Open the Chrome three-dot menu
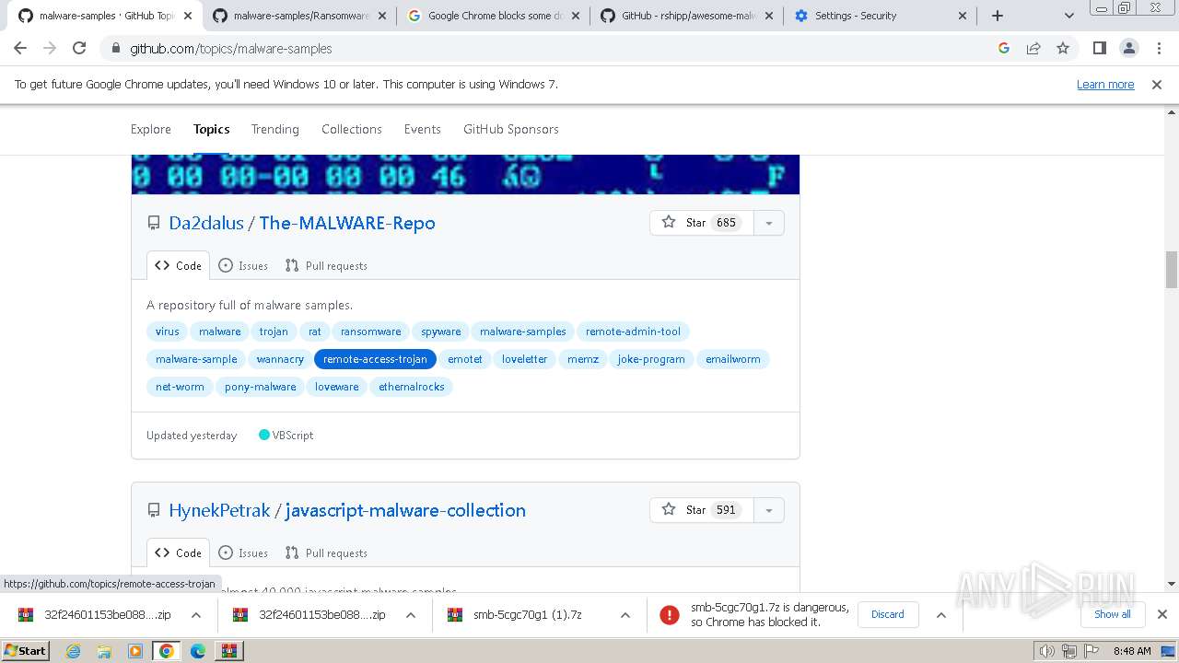 coord(1159,48)
